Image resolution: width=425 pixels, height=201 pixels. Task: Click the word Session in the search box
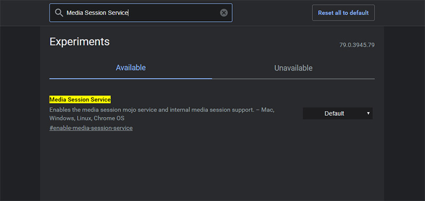coord(95,13)
